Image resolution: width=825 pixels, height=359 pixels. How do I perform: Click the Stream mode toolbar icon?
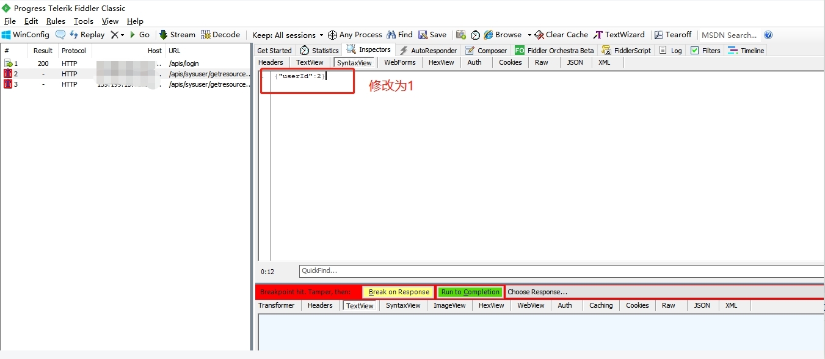pos(163,35)
